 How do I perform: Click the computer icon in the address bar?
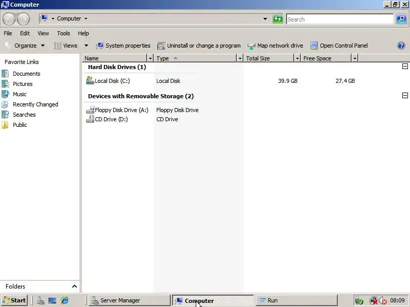pos(44,18)
